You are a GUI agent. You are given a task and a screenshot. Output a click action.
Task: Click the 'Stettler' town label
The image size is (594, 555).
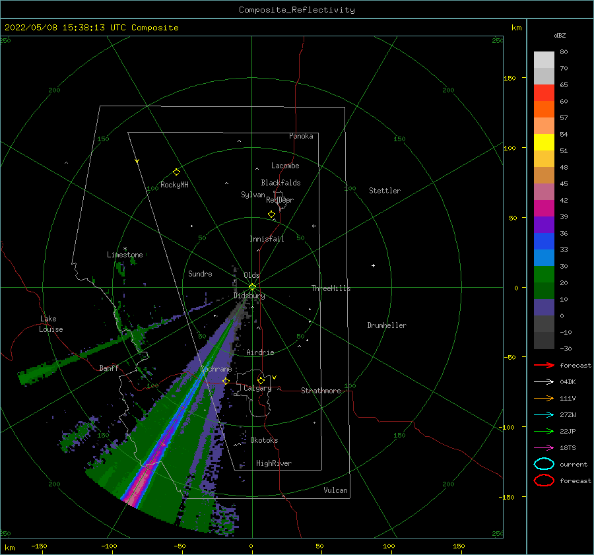(385, 191)
